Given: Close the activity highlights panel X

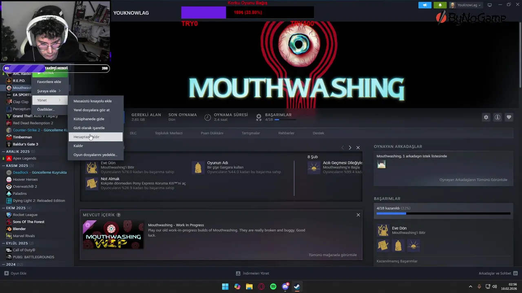Looking at the screenshot, I should pos(358,147).
